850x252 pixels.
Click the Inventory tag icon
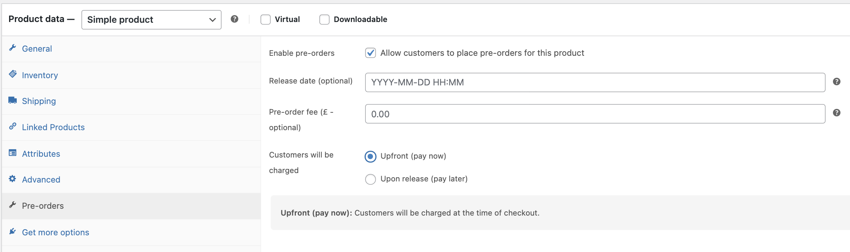click(x=13, y=74)
